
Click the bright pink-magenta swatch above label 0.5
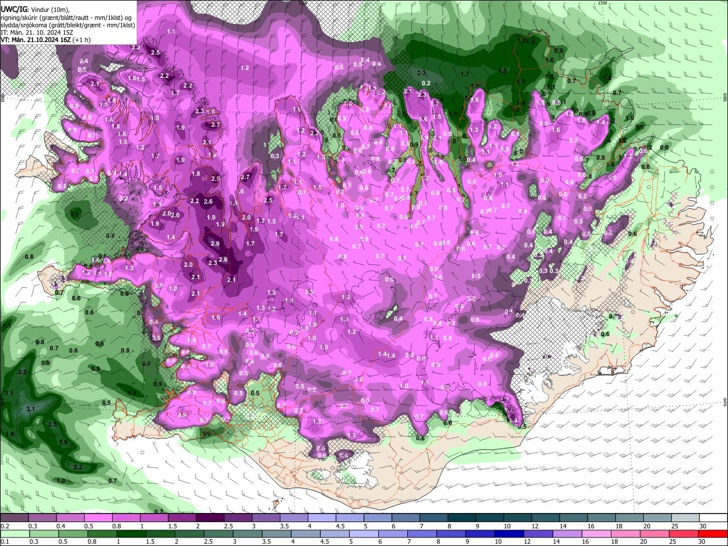pyautogui.click(x=98, y=518)
